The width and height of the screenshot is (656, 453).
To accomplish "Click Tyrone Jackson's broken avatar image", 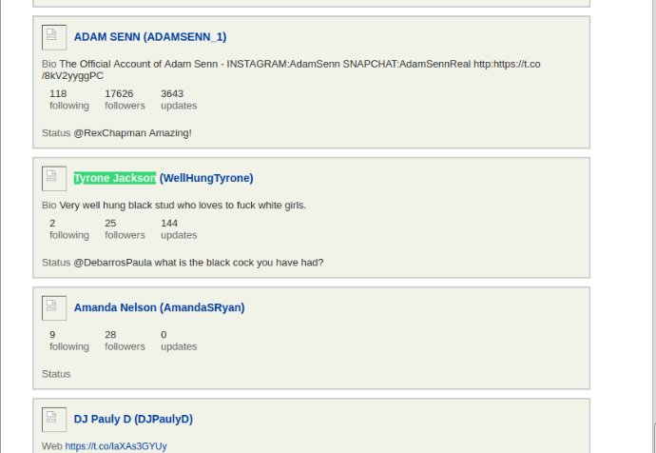I will (x=54, y=179).
